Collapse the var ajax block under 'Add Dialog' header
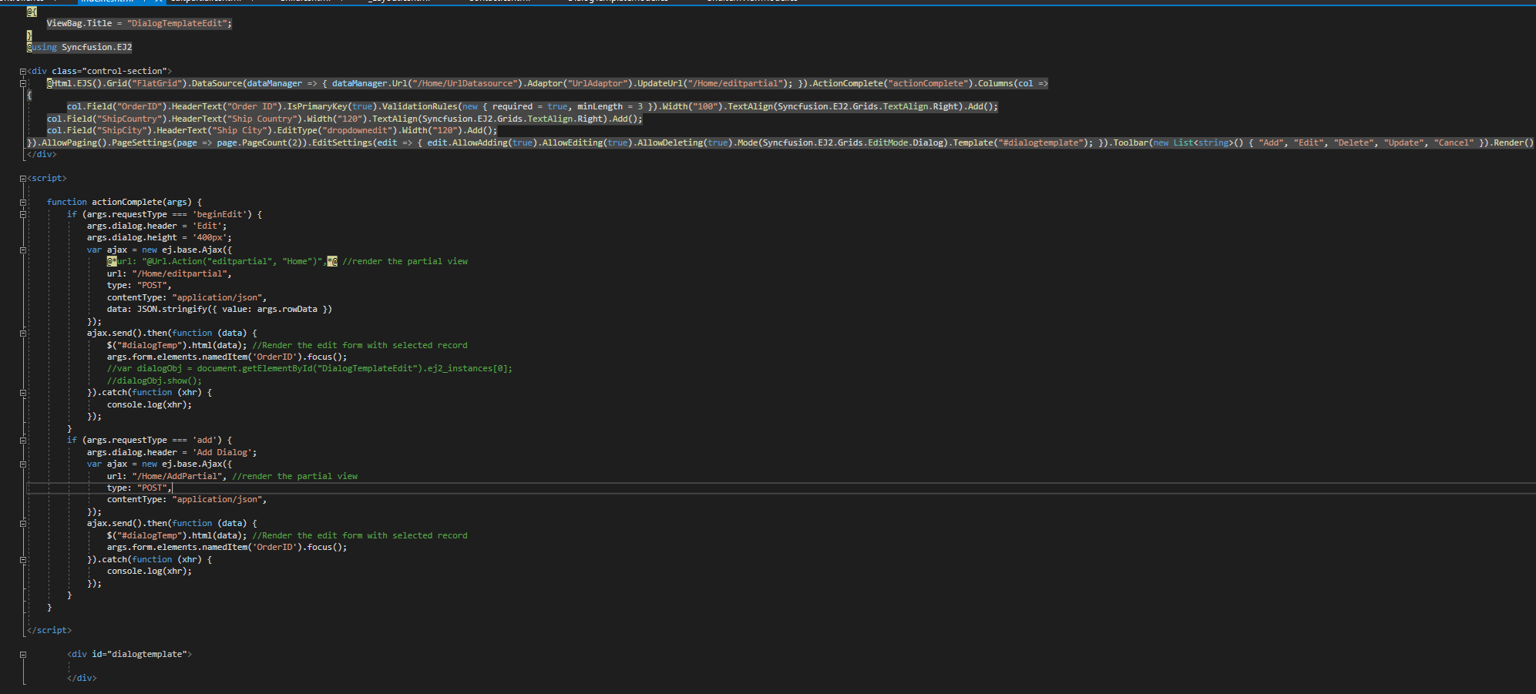Image resolution: width=1536 pixels, height=694 pixels. pos(23,464)
